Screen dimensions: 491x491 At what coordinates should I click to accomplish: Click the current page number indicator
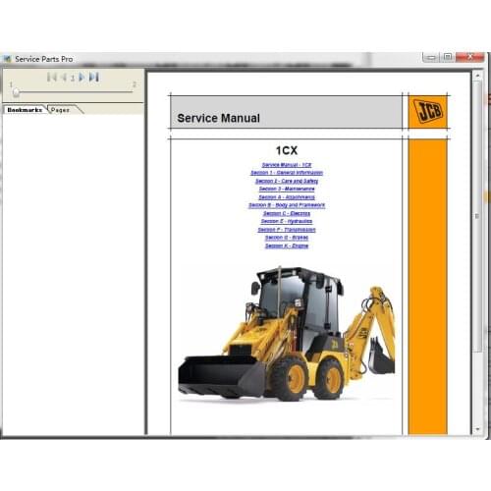click(73, 78)
